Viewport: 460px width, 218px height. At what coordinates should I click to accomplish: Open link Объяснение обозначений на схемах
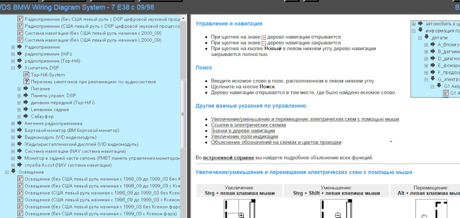point(276,142)
